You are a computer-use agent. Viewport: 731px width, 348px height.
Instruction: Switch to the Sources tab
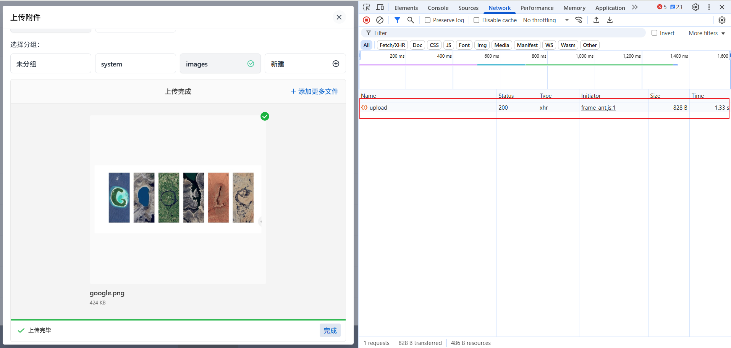tap(468, 8)
